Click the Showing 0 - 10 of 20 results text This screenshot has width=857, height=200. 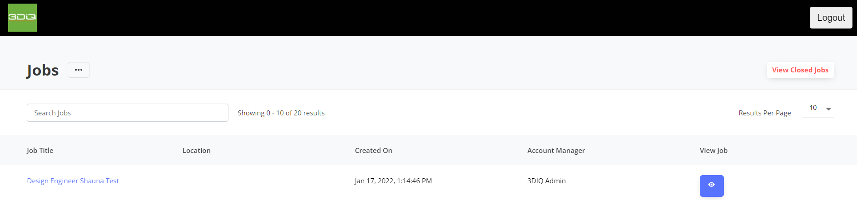tap(281, 113)
